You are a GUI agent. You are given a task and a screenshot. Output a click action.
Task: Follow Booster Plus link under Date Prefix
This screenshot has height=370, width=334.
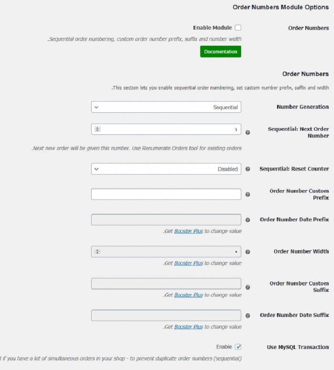(188, 231)
